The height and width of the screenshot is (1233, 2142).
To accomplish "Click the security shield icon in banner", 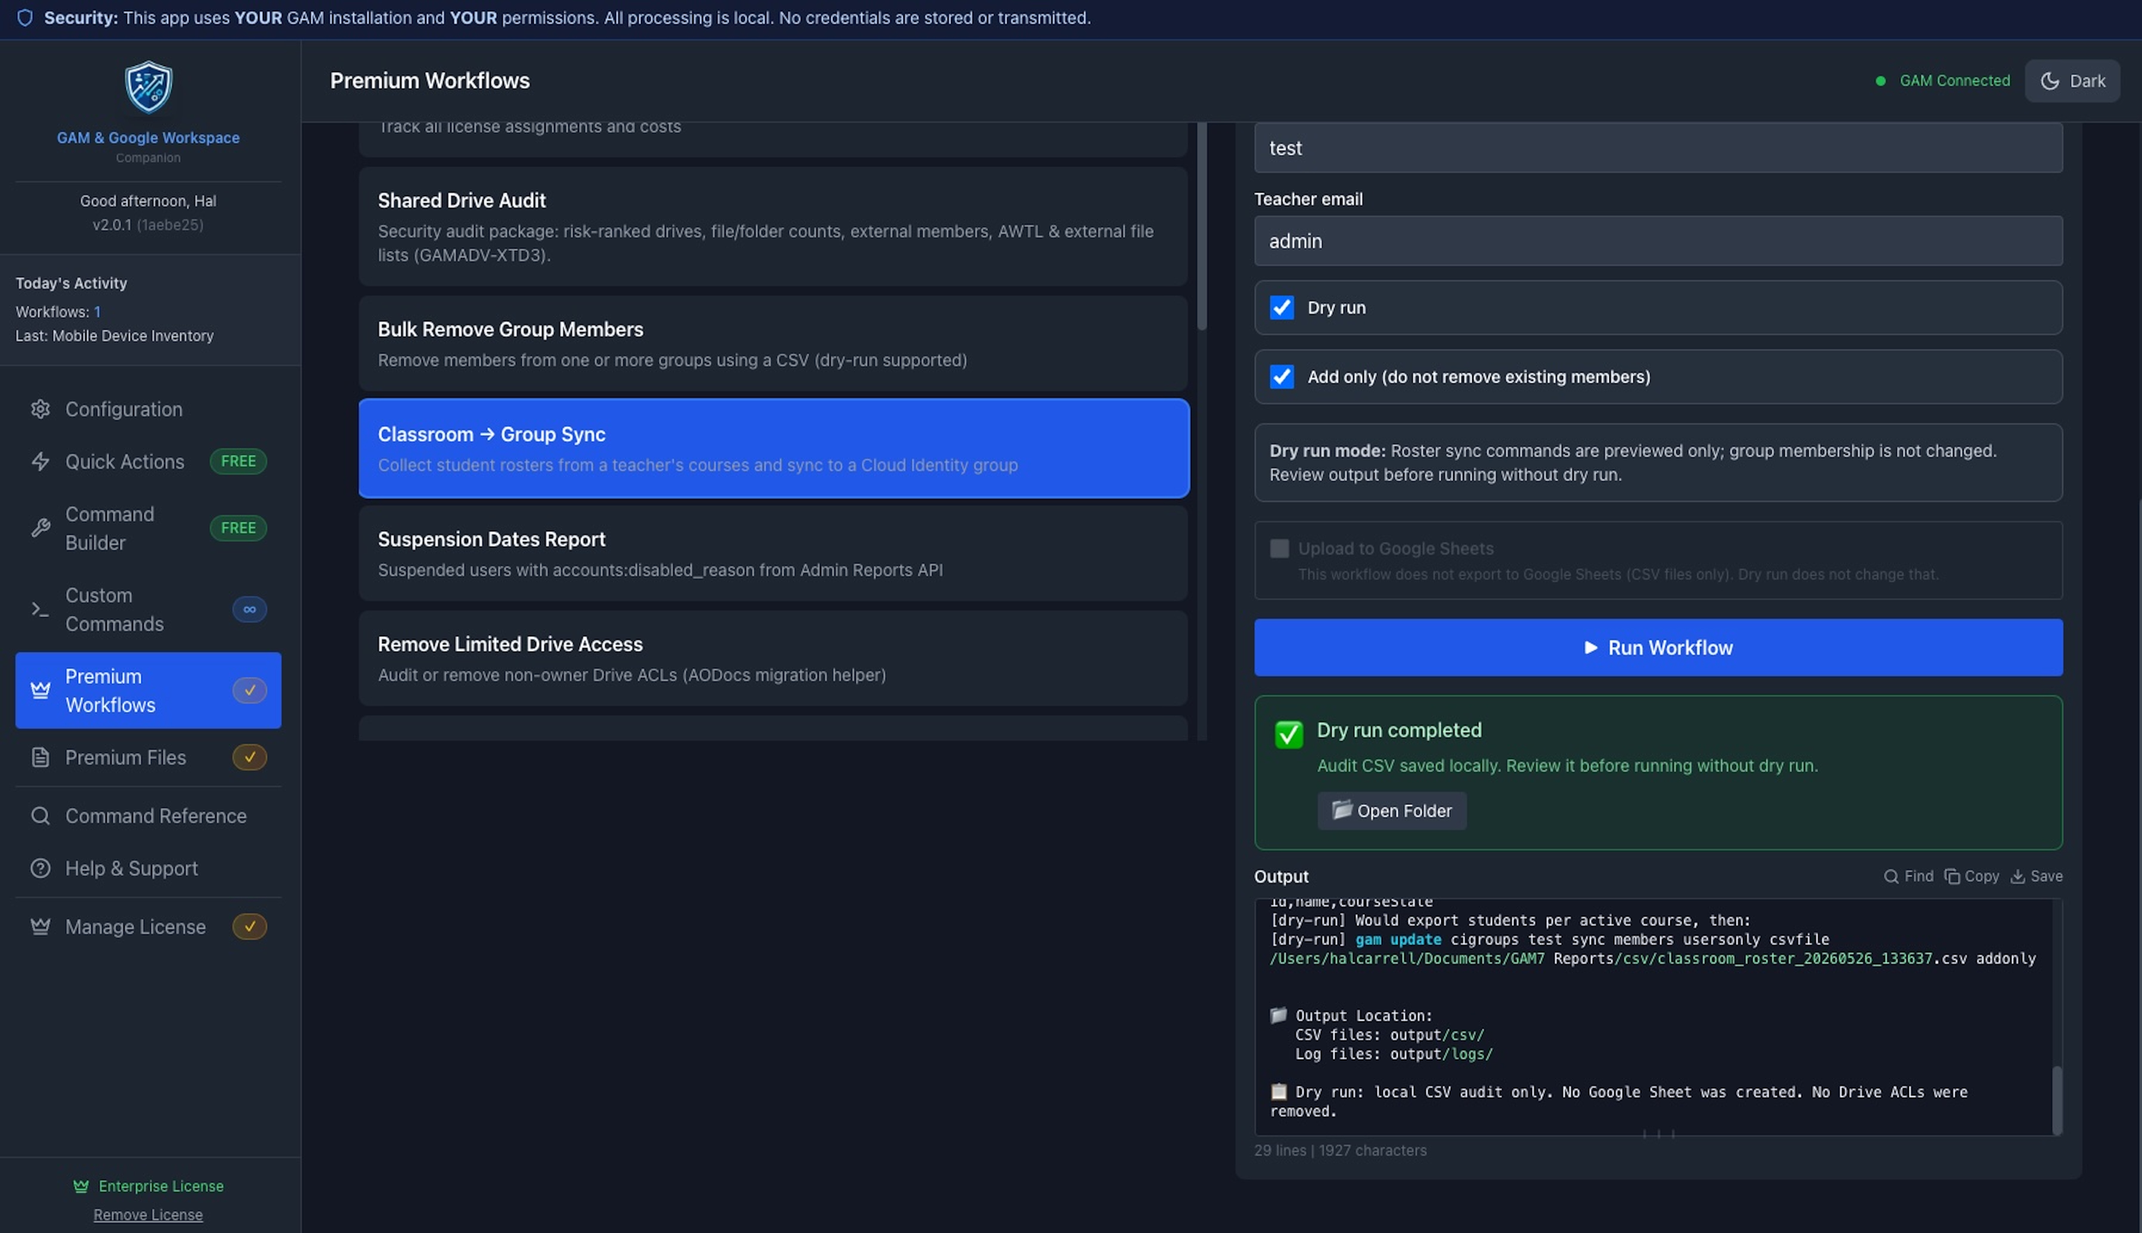I will coord(25,17).
